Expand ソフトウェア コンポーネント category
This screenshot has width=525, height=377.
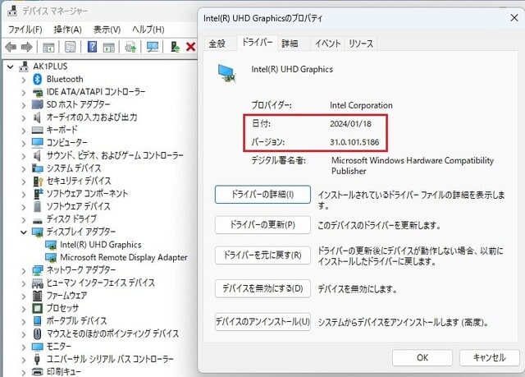pyautogui.click(x=24, y=195)
